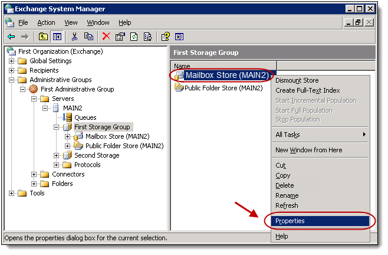388x255 pixels.
Task: Click the red X Delete toolbar icon
Action: tap(106, 37)
